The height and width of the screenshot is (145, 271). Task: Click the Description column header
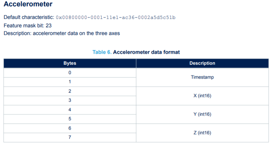(x=202, y=63)
